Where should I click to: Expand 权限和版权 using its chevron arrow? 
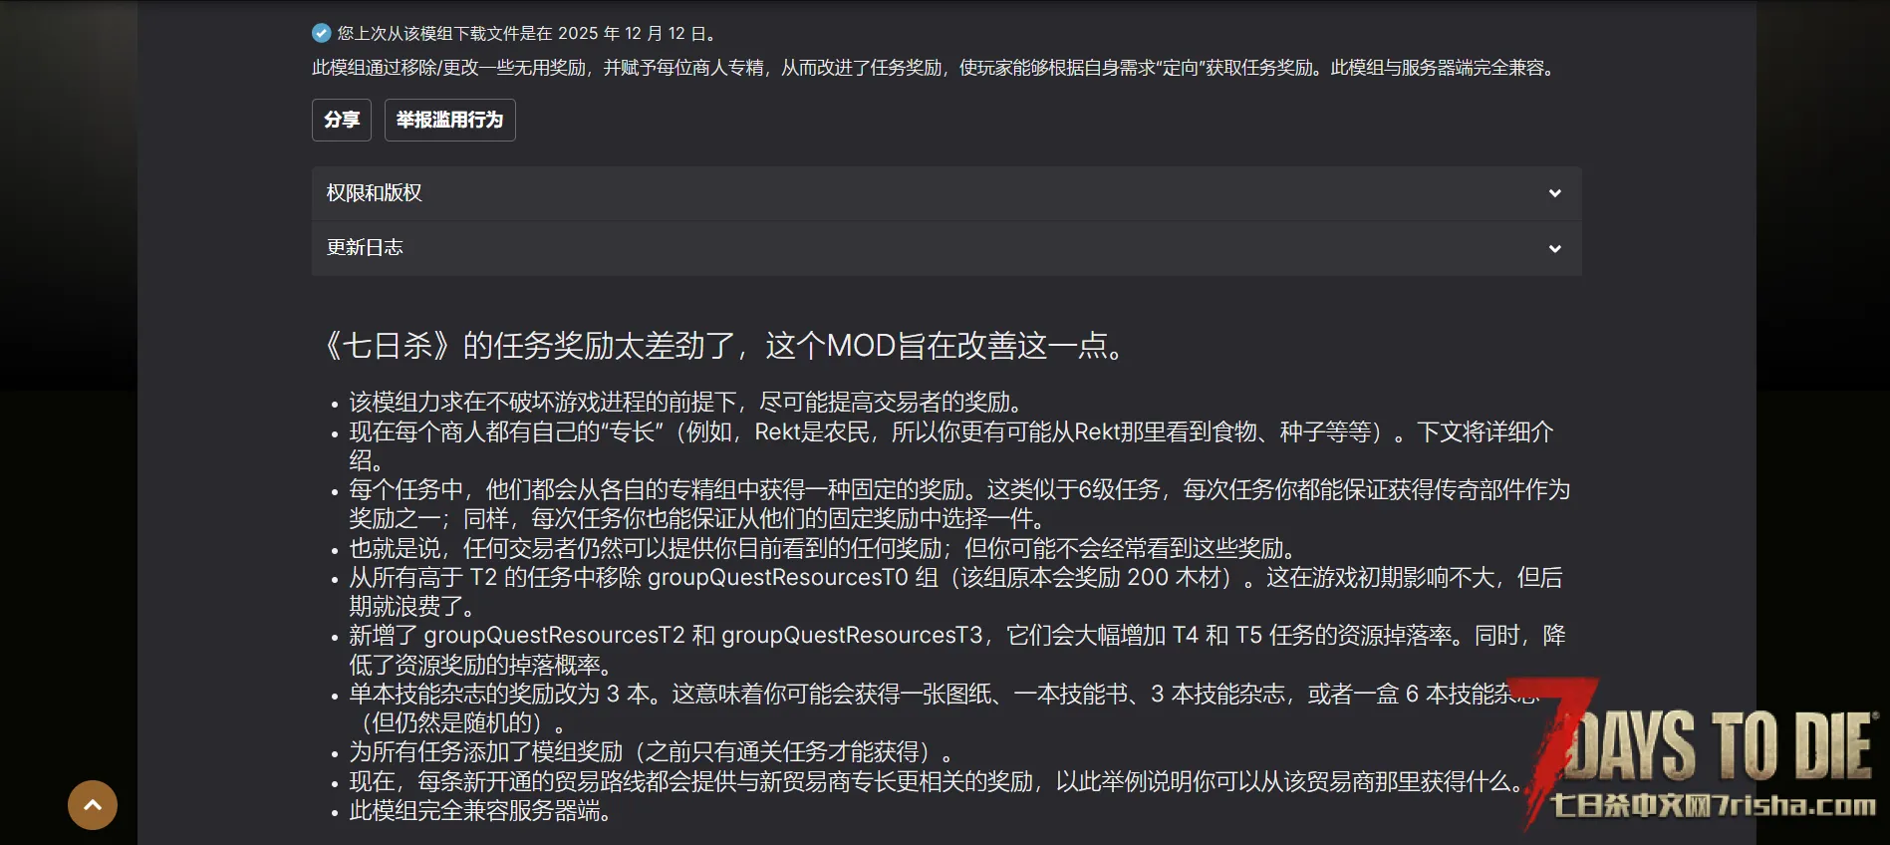click(1554, 193)
